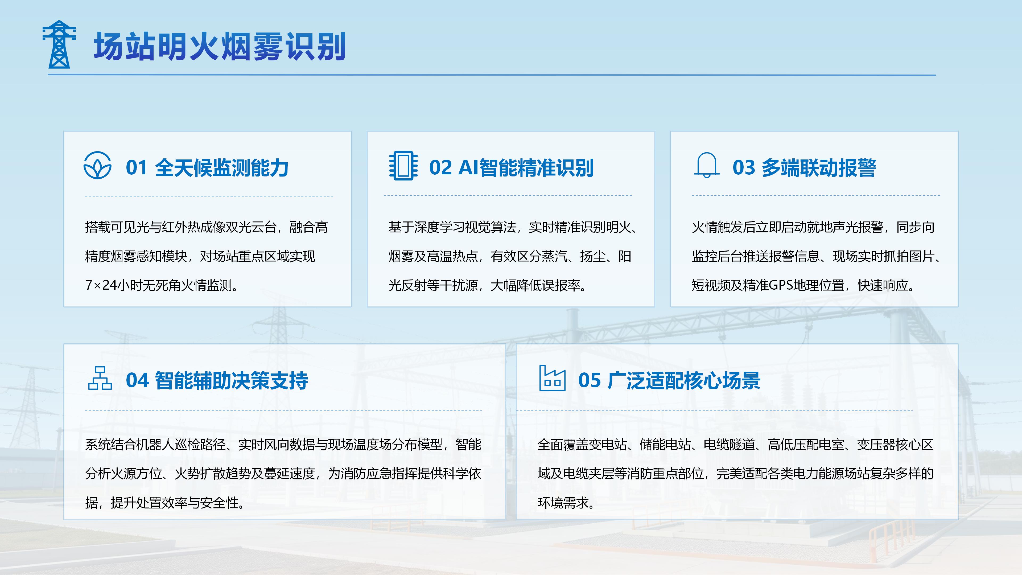The height and width of the screenshot is (575, 1022).
Task: Click the paragraph about 双光云台 monitoring
Action: [207, 256]
